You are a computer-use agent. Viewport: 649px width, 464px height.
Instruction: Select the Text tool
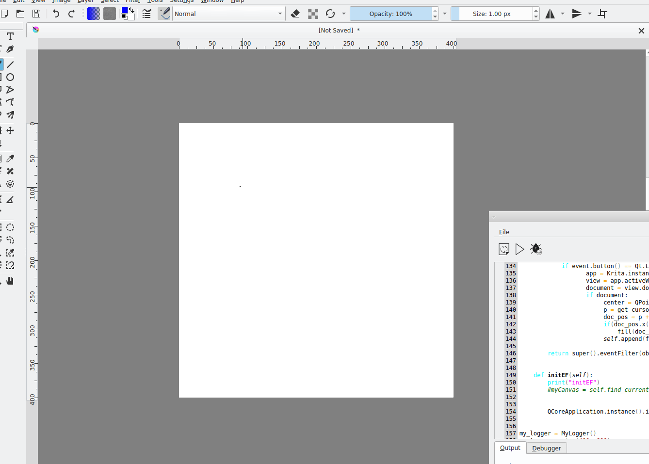[x=10, y=36]
